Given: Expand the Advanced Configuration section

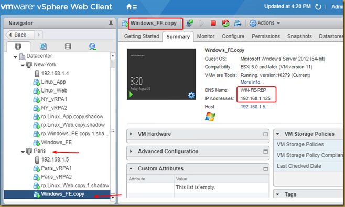Looking at the screenshot, I should (131, 151).
